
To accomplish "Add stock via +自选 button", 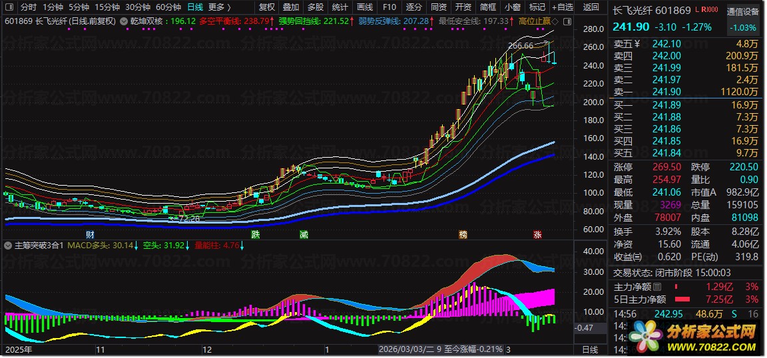I will point(562,7).
